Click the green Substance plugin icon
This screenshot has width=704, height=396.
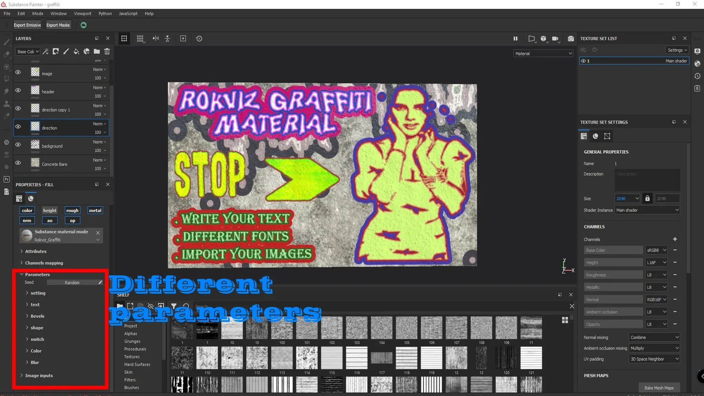[x=84, y=25]
